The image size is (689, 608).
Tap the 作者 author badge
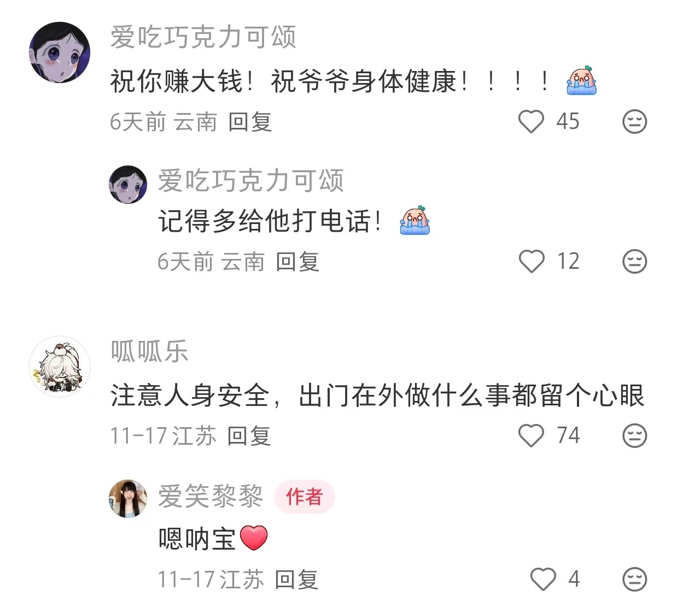click(x=305, y=497)
